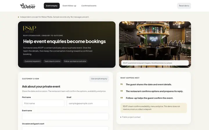Click the RSVP New York logo
This screenshot has height=130, width=209.
click(29, 29)
